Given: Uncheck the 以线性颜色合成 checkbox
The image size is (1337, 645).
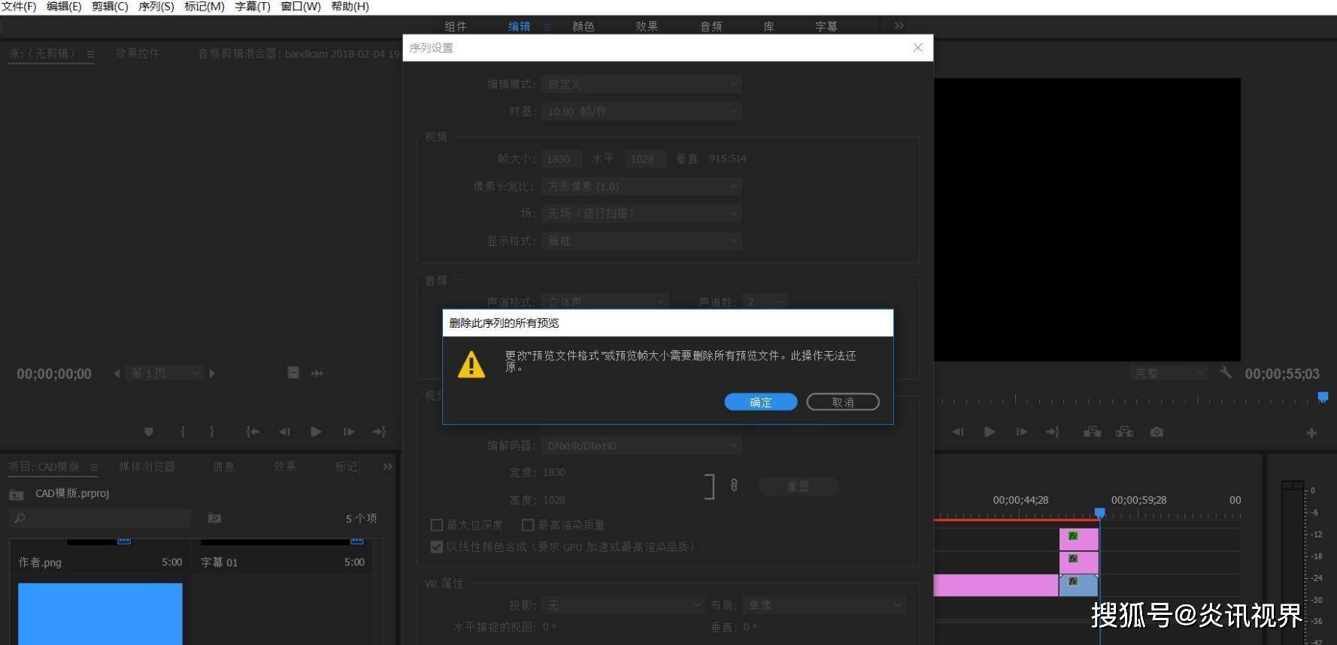Looking at the screenshot, I should coord(436,547).
